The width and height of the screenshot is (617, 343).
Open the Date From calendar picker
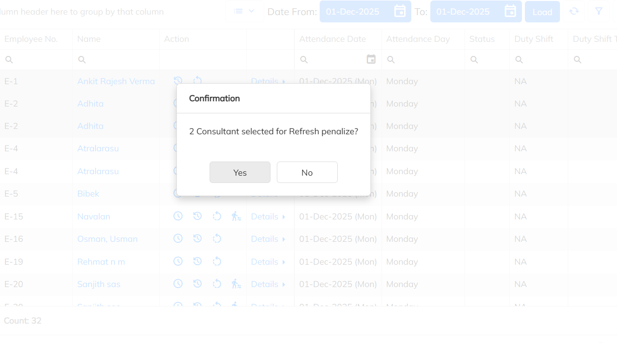400,11
